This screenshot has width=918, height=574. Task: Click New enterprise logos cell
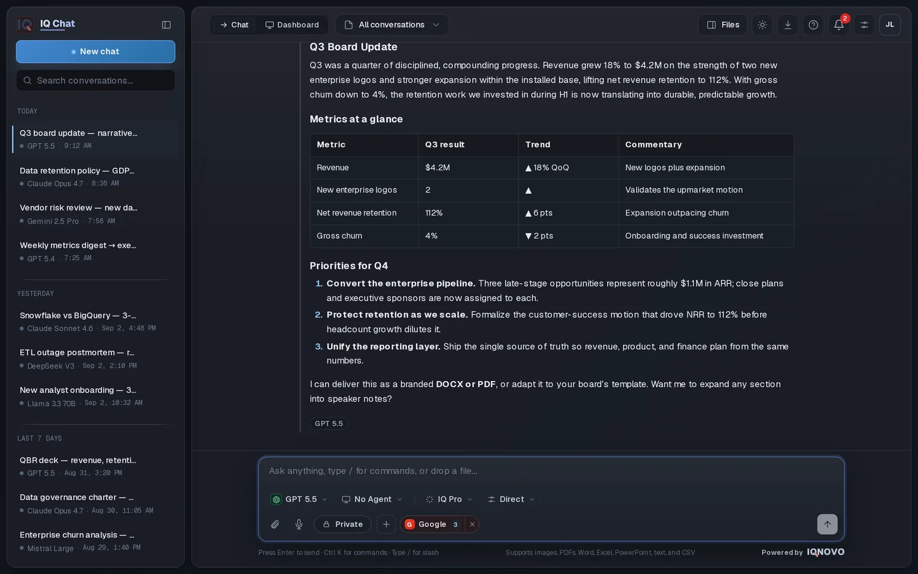[x=364, y=190]
